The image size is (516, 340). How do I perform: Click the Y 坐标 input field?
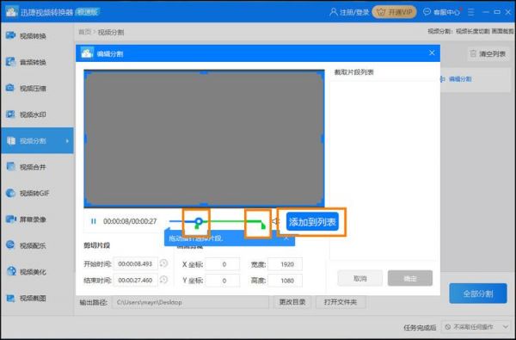click(x=223, y=281)
